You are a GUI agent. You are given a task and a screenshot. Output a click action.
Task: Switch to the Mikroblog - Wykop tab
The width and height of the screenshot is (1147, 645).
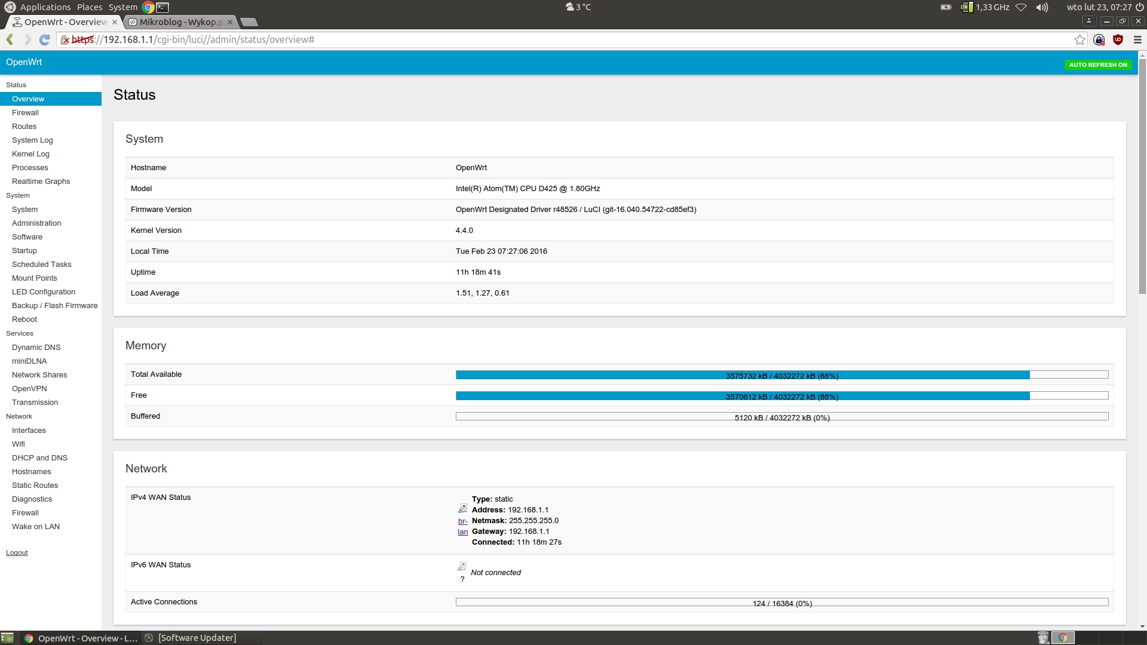click(x=180, y=22)
